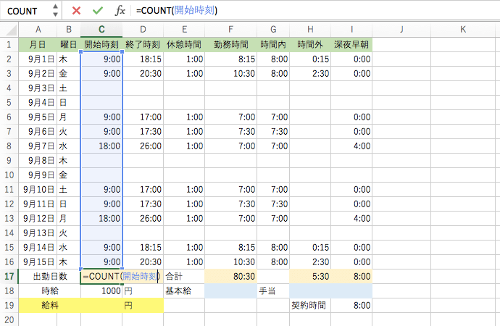This screenshot has height=326, width=500.
Task: Click the 手当 label cell
Action: 273,291
